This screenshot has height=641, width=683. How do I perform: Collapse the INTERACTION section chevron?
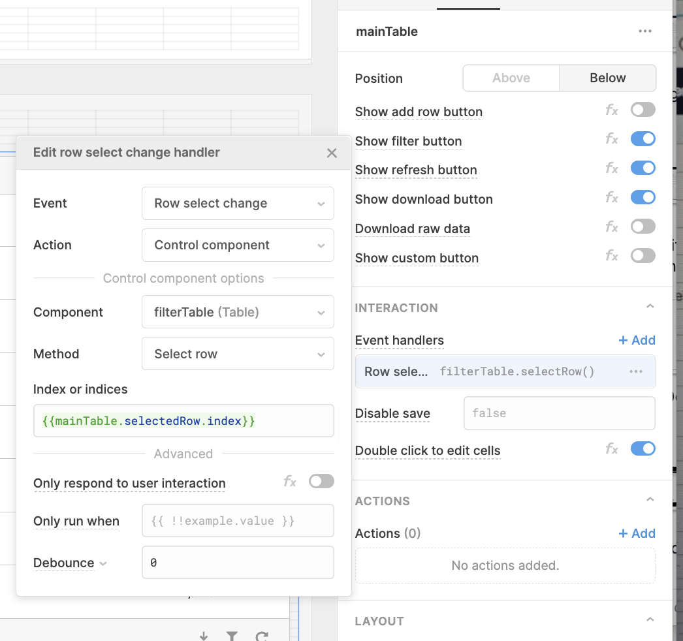pyautogui.click(x=650, y=305)
